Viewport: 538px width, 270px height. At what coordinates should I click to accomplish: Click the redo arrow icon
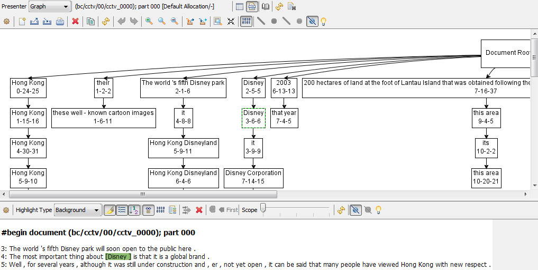[134, 22]
